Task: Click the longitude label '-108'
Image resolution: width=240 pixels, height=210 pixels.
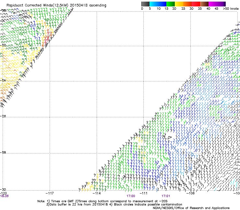Action: tap(191, 193)
